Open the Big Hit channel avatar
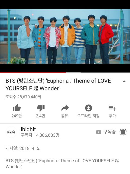Viewport: 130px width, 174px height. 11,132
